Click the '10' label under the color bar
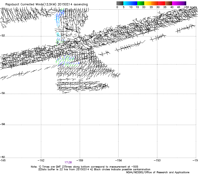Screen dimensions: 198x174 [131, 7]
